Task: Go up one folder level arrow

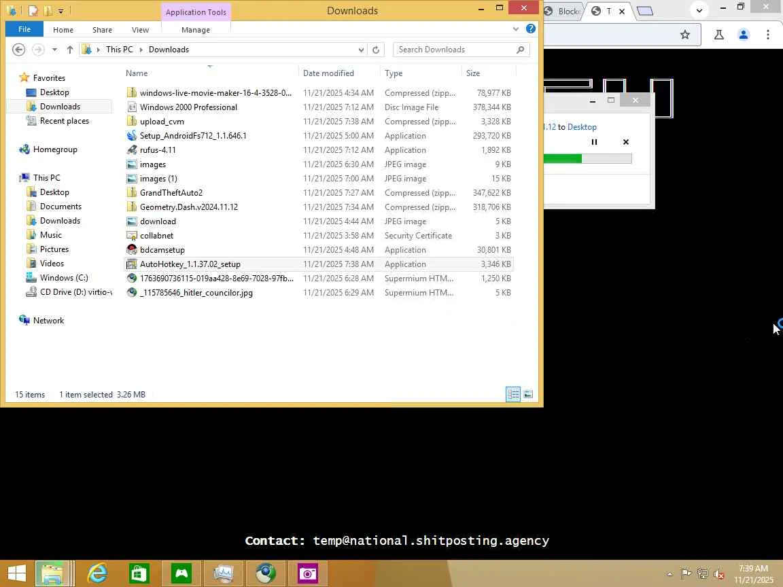Action: 70,50
